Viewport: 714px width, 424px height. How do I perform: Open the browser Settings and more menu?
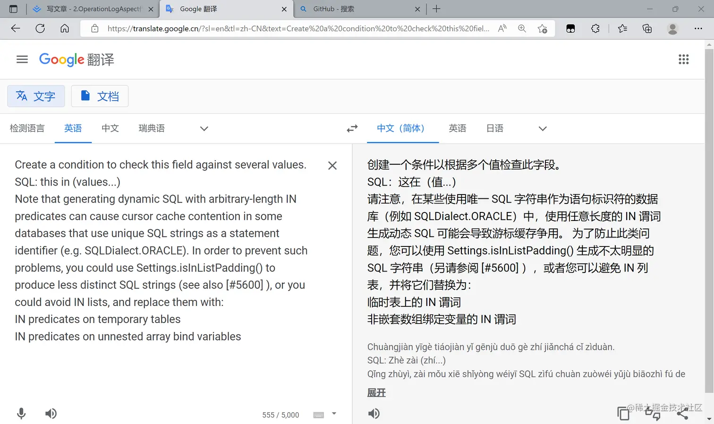pyautogui.click(x=698, y=28)
